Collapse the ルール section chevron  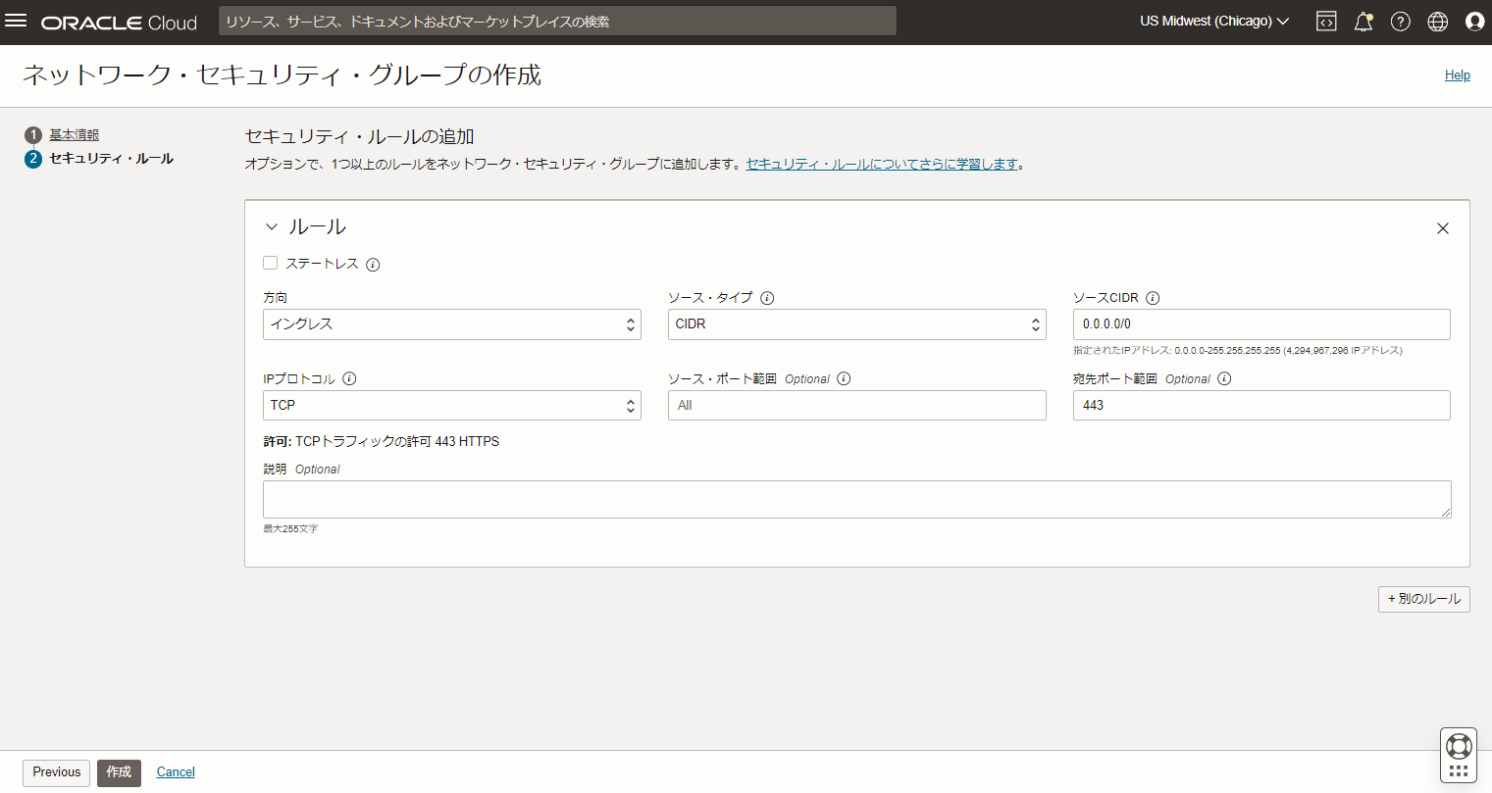click(x=272, y=227)
